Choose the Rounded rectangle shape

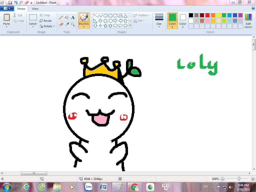coord(115,16)
